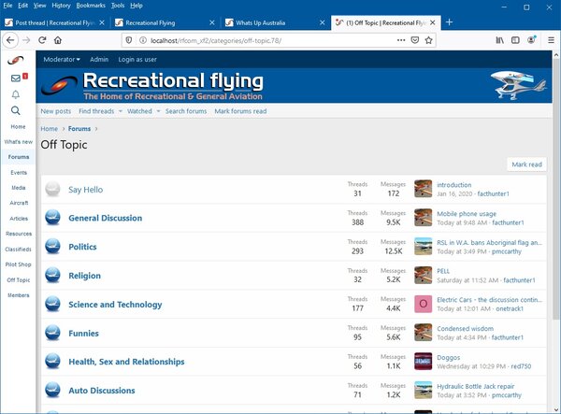Open a new browser tab
This screenshot has width=561, height=414.
click(x=450, y=21)
